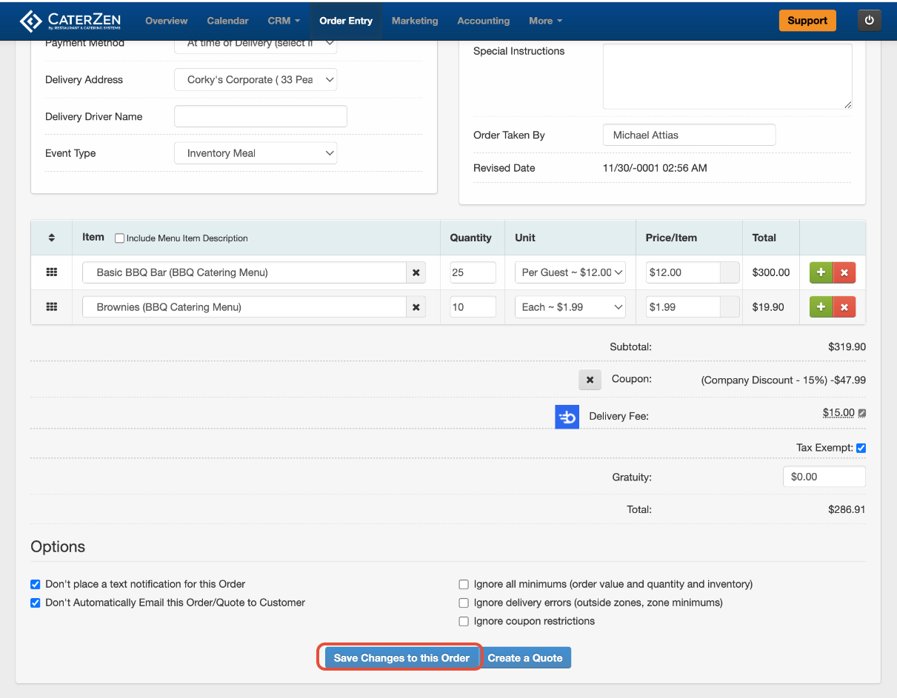897x698 pixels.
Task: Click the Order Taken By field
Action: (x=689, y=135)
